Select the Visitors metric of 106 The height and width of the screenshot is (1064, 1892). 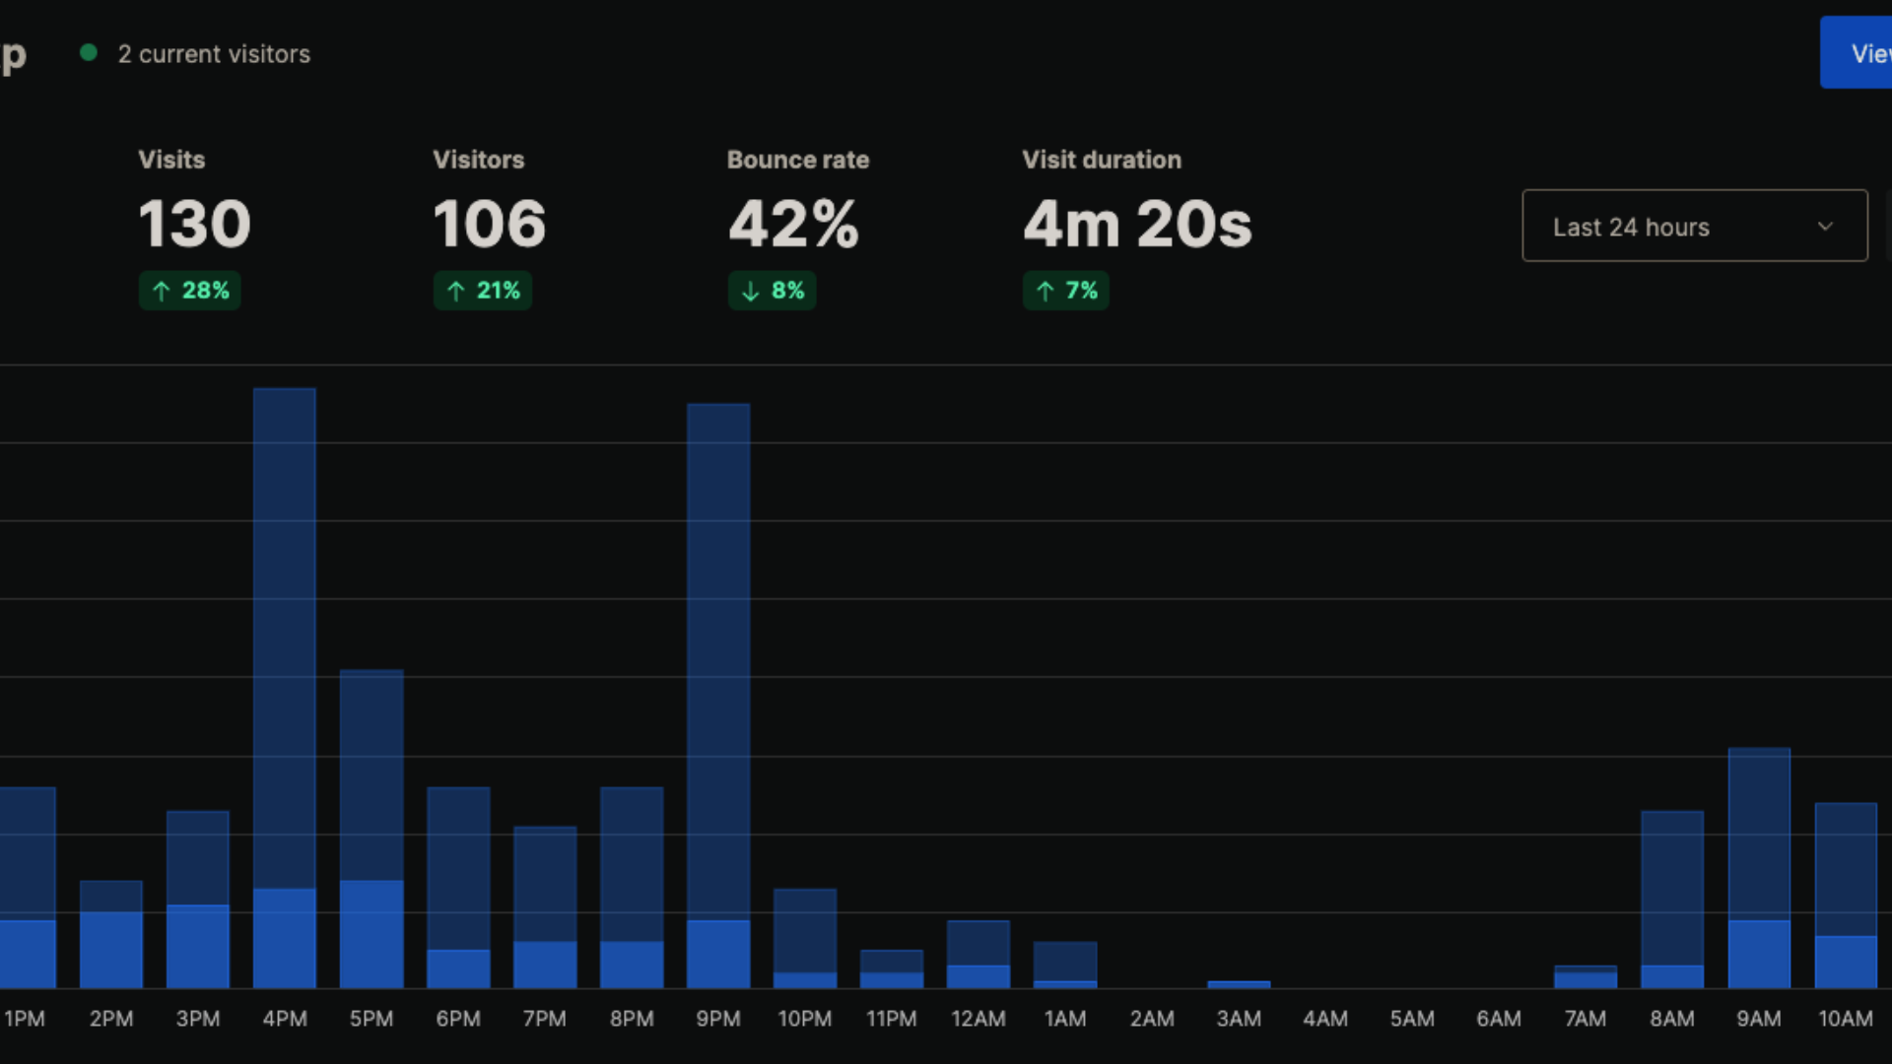(x=489, y=224)
